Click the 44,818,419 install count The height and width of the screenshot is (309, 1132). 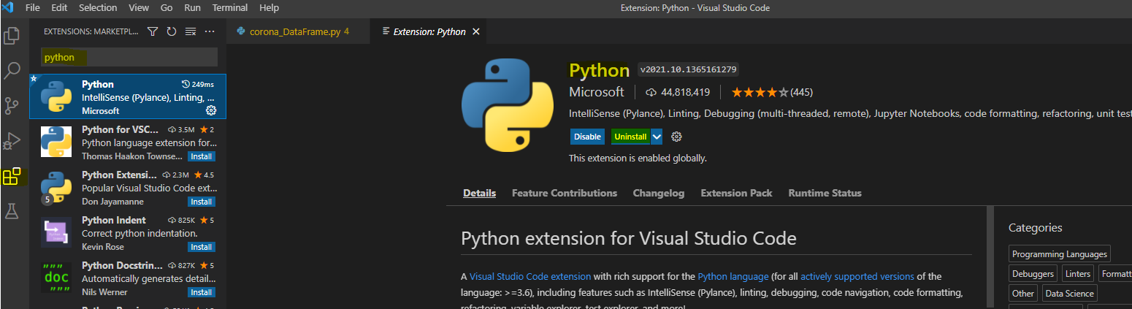[678, 92]
